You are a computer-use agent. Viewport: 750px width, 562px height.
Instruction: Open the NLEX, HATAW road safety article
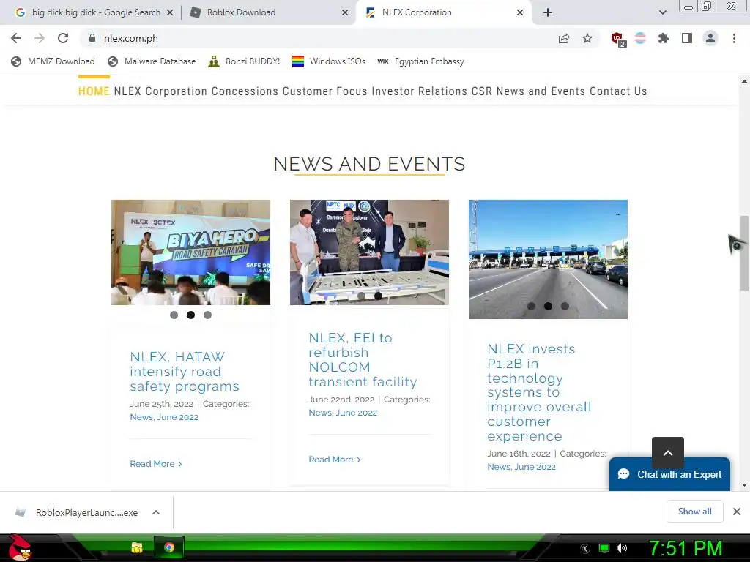pyautogui.click(x=184, y=371)
